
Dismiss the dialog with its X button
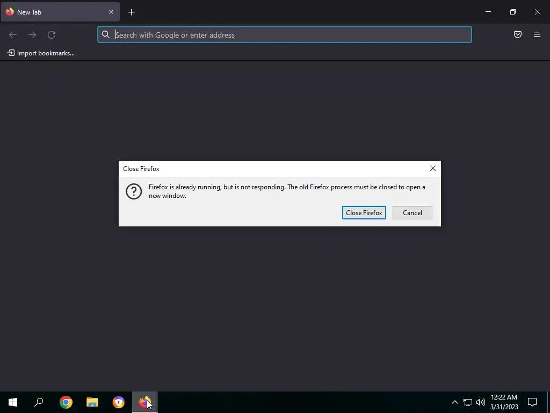point(432,168)
